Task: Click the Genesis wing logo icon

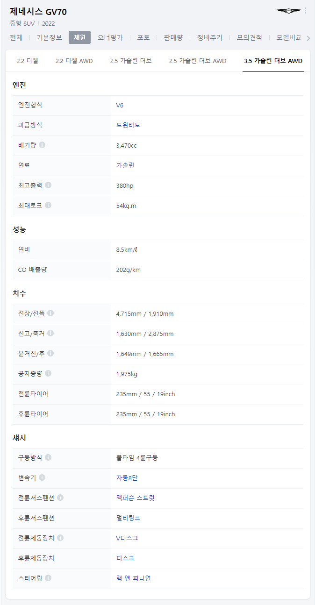Action: 288,11
